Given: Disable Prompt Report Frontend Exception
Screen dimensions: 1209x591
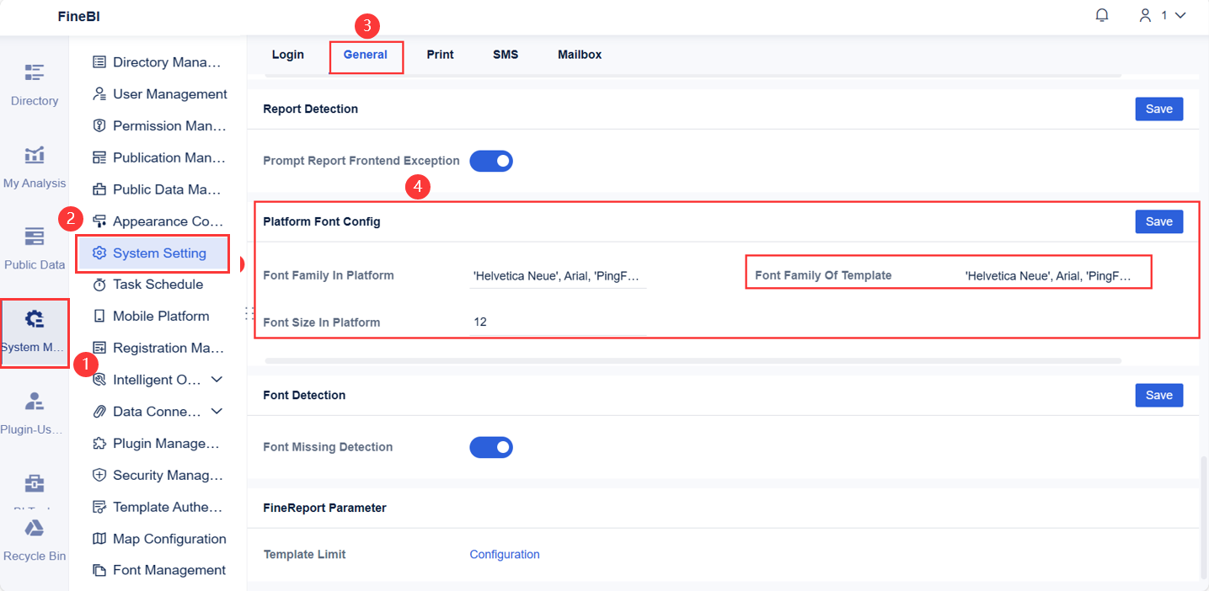Looking at the screenshot, I should (491, 161).
